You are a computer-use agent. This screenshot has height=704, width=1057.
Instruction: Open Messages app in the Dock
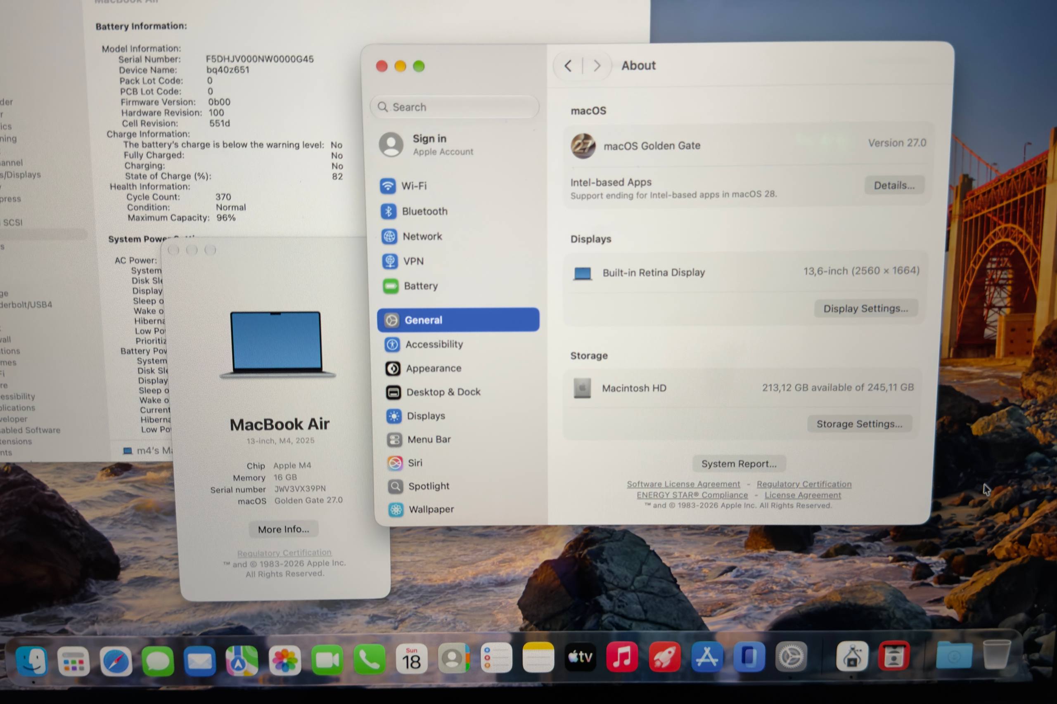click(x=158, y=661)
